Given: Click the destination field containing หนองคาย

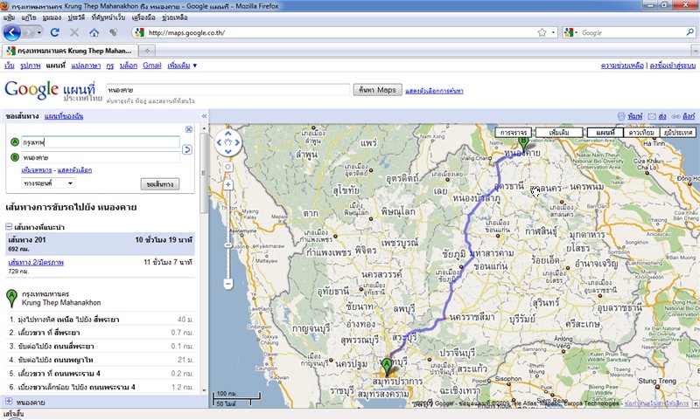Looking at the screenshot, I should click(x=101, y=158).
